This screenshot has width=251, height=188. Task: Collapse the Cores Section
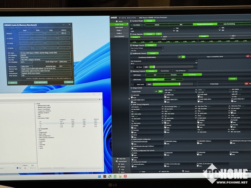(x=131, y=34)
